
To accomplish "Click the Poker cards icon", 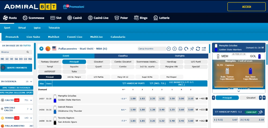I will pos(117,18).
